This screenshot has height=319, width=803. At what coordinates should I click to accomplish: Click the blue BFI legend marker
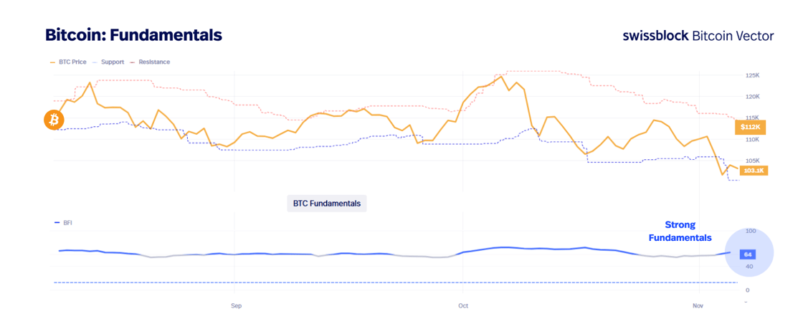(57, 223)
